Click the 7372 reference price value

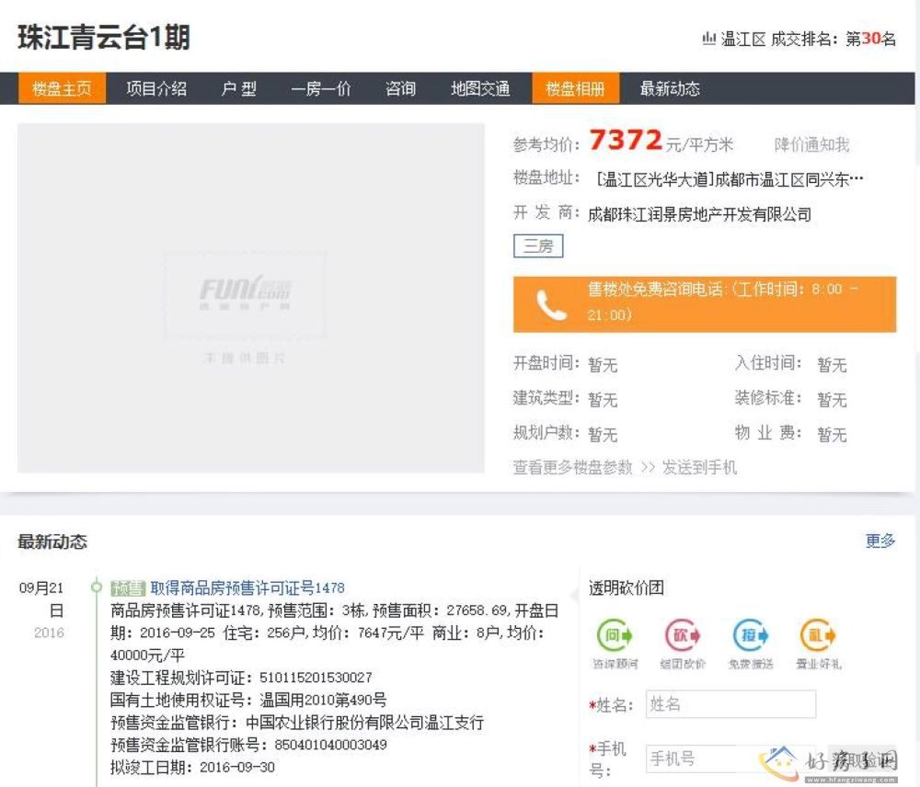point(626,140)
